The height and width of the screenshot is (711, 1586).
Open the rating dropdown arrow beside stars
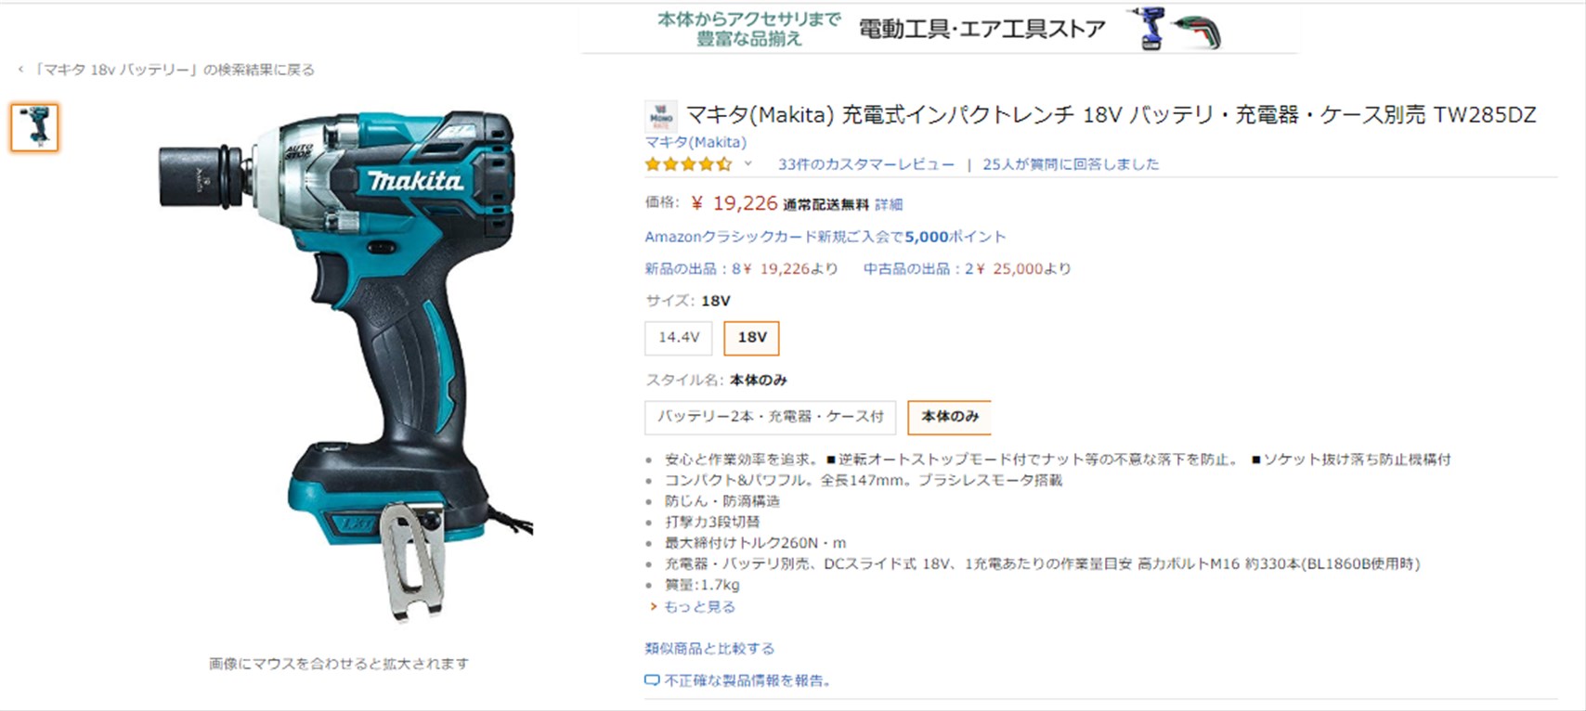747,164
